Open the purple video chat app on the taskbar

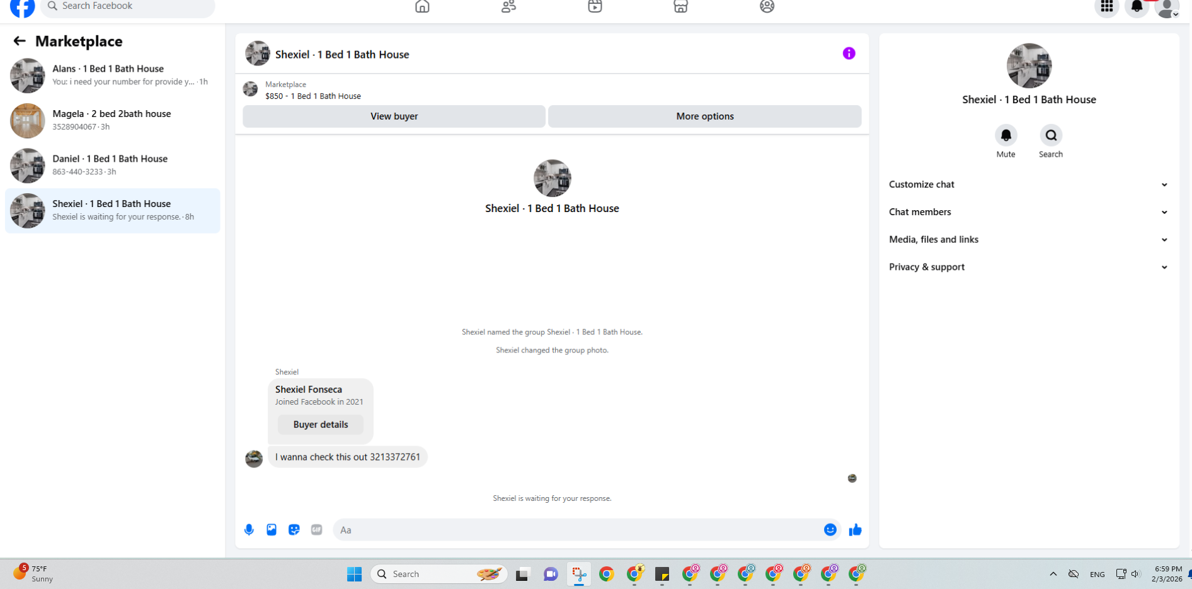pos(551,574)
